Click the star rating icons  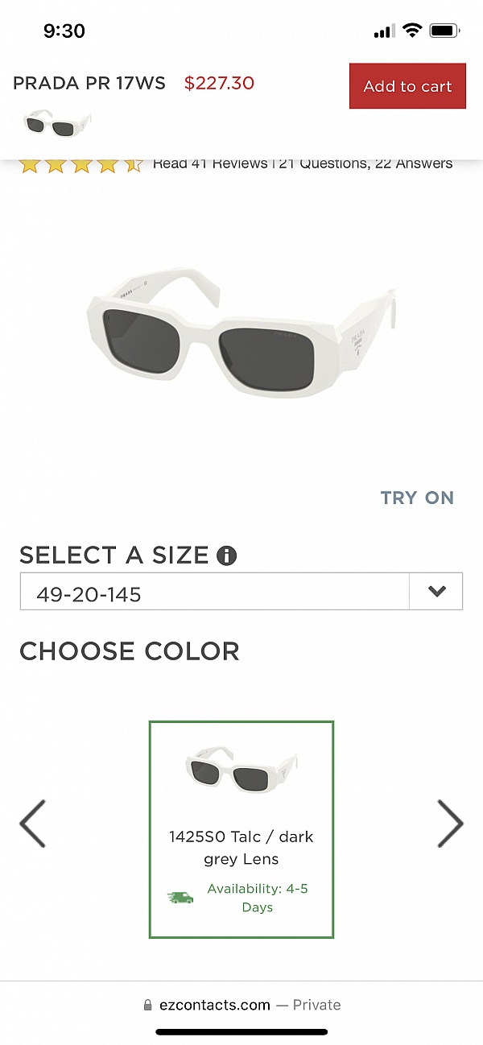80,164
